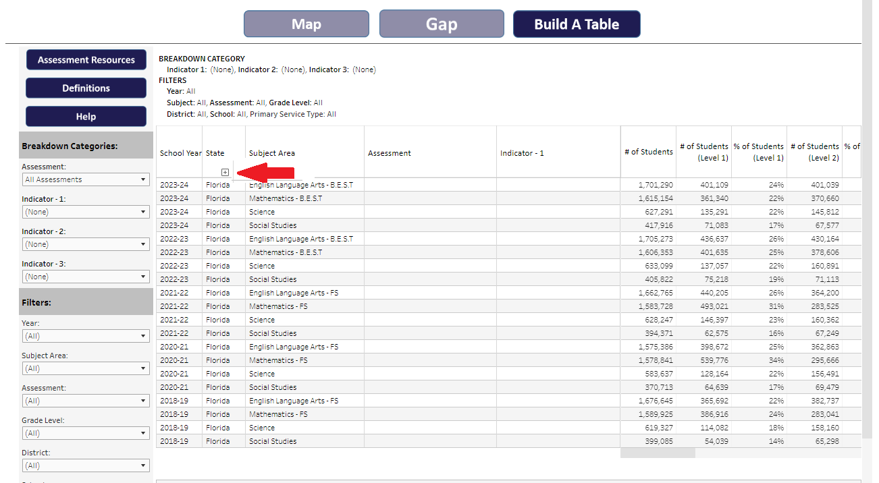
Task: Click the Help button
Action: pyautogui.click(x=86, y=117)
